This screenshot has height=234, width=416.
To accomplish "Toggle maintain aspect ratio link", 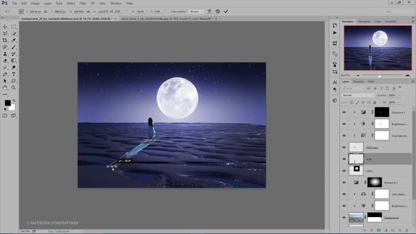I will (x=88, y=12).
